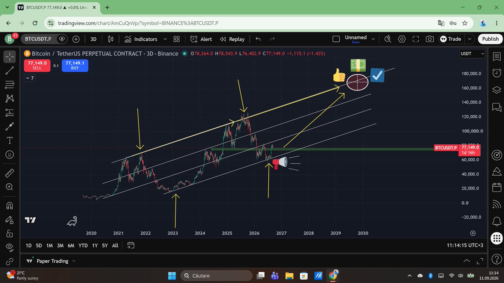Open indicator templates grid icon

coord(176,39)
